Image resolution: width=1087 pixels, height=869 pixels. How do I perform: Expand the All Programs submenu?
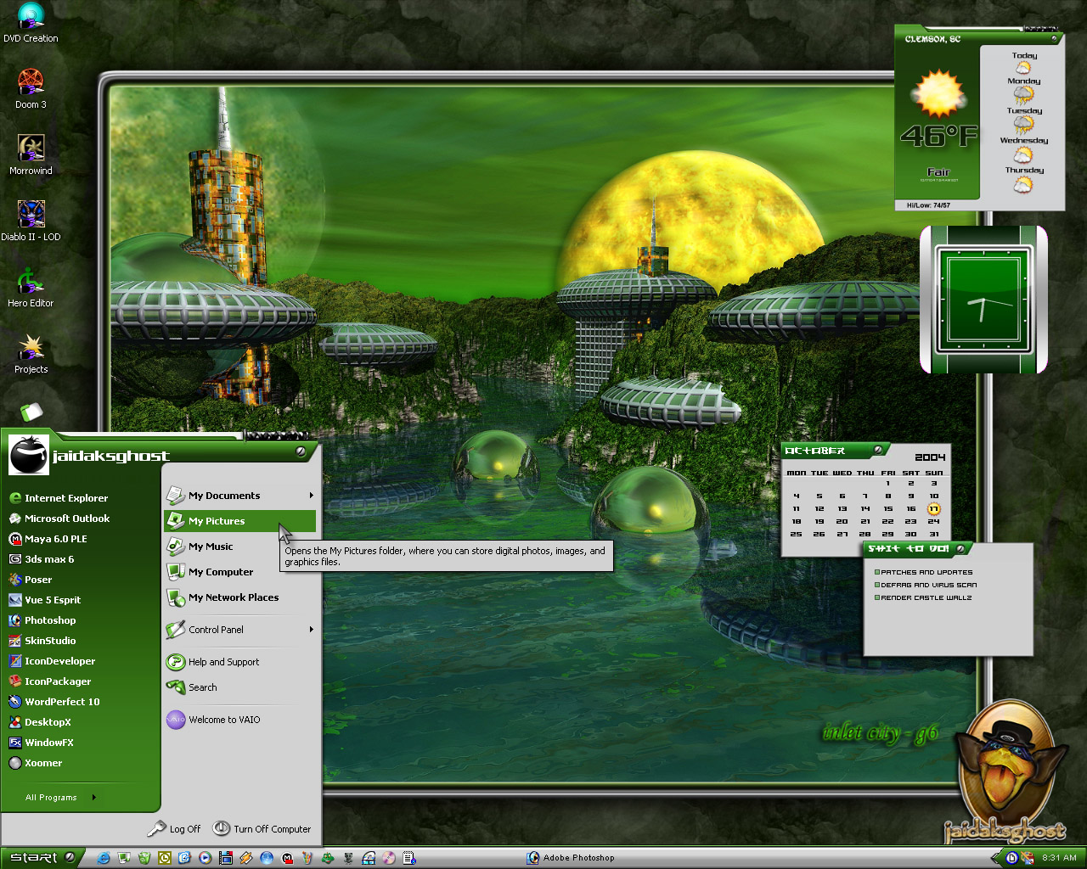point(61,798)
